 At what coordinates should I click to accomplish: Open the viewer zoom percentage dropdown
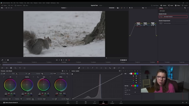tap(2, 8)
